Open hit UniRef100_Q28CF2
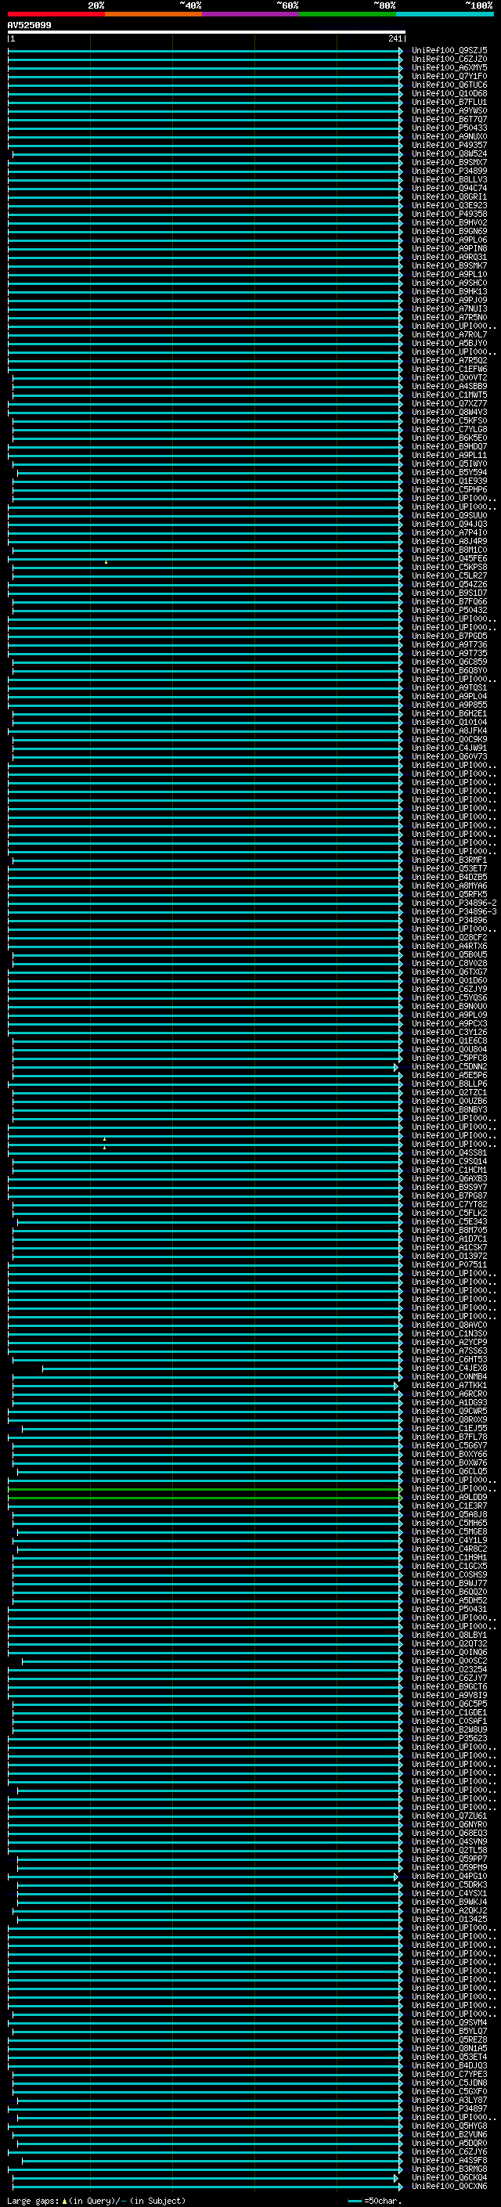 (x=449, y=937)
